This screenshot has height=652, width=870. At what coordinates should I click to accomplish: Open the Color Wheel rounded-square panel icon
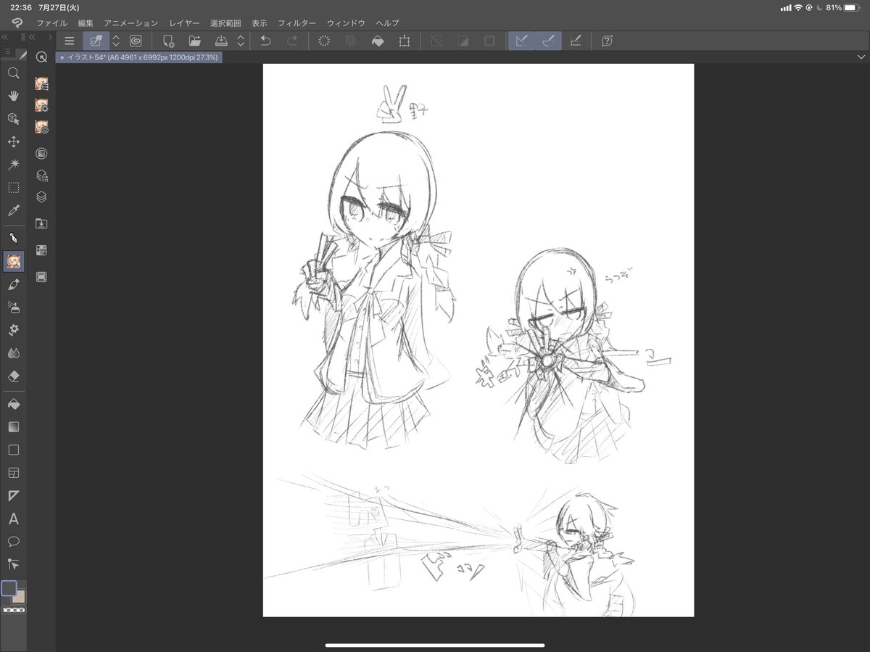pyautogui.click(x=41, y=153)
